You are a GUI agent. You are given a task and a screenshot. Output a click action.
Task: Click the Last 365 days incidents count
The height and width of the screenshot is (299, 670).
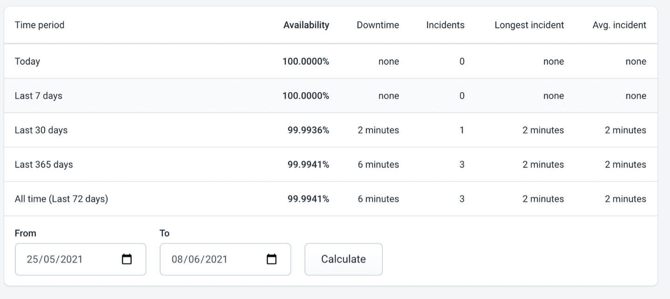461,164
